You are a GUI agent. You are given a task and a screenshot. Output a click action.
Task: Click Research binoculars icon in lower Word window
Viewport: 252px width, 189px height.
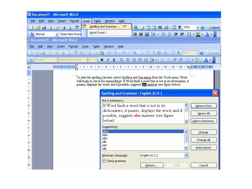[x=82, y=53]
